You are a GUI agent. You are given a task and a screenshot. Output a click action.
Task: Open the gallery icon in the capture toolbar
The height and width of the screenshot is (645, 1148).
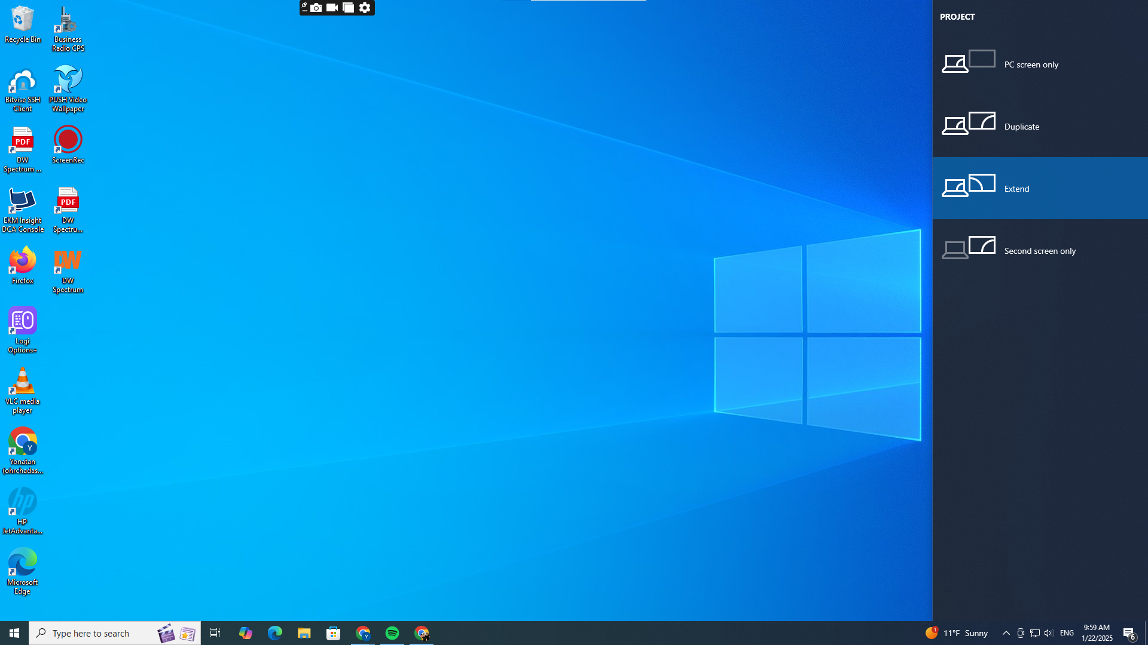click(349, 8)
